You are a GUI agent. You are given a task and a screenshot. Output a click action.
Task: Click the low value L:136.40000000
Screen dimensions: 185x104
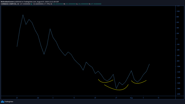point(82,4)
